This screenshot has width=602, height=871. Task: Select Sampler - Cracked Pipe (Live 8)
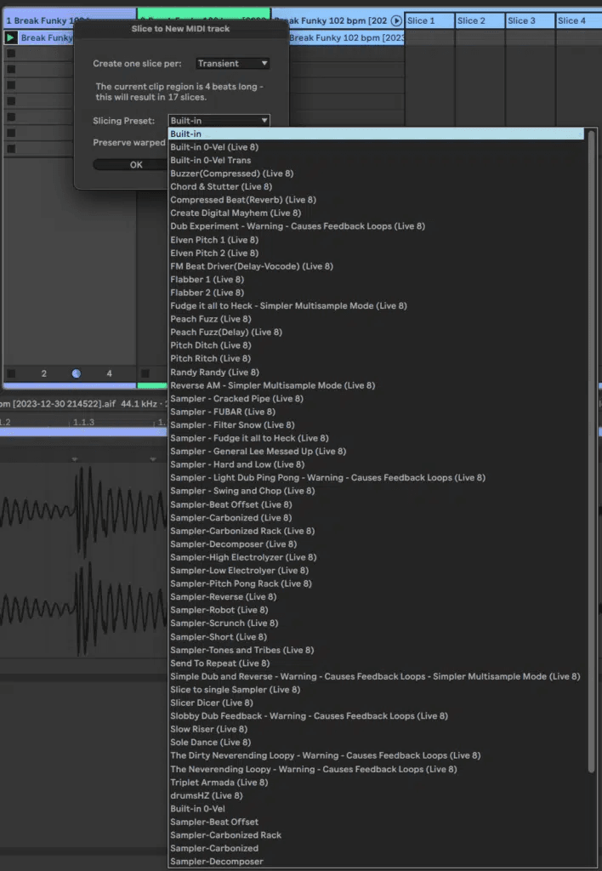pos(377,398)
